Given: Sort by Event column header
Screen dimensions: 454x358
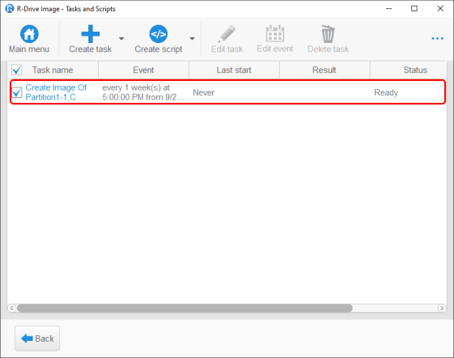Looking at the screenshot, I should tap(143, 70).
